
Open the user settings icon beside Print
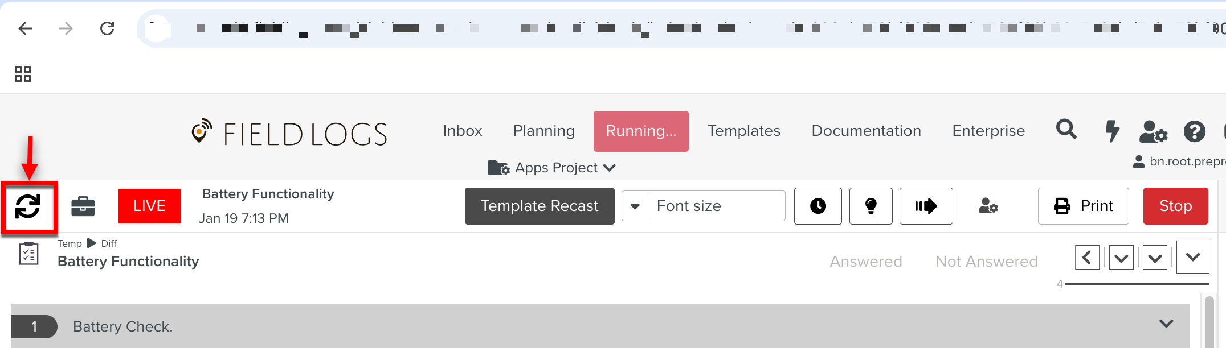(988, 206)
